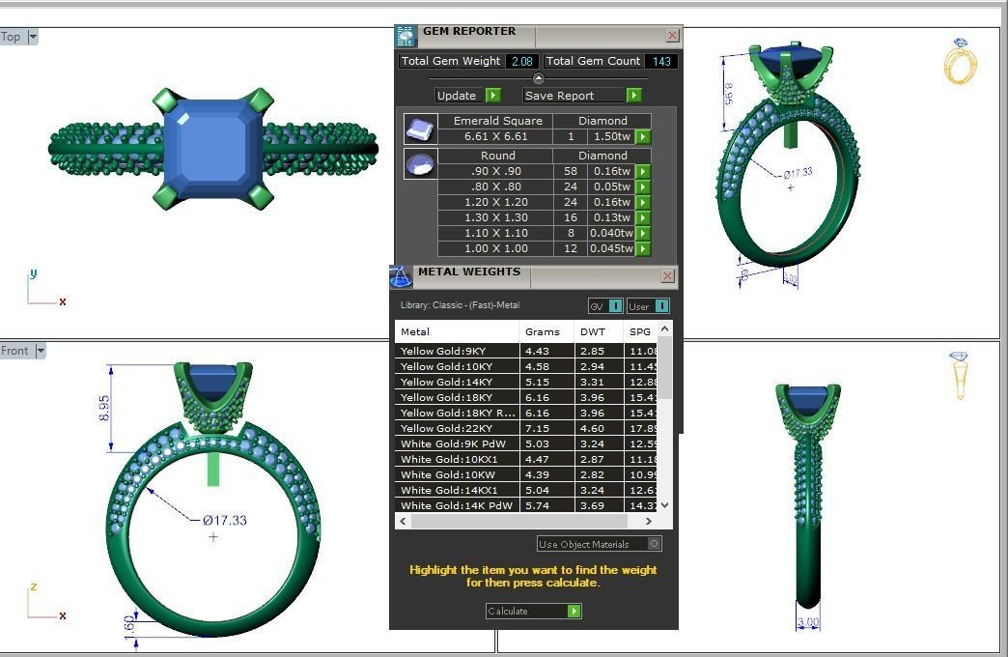
Task: Click the Gem Reporter panel icon
Action: click(x=406, y=36)
